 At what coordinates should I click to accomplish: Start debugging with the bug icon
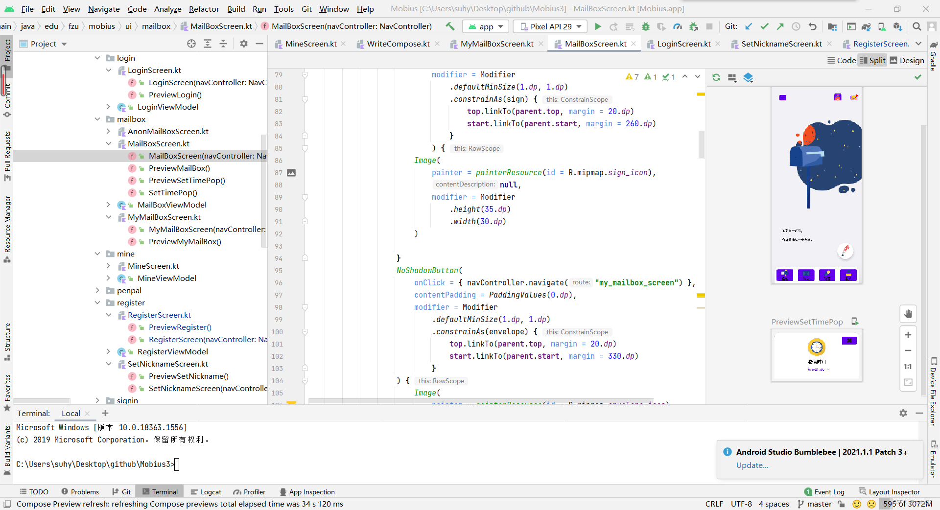646,26
